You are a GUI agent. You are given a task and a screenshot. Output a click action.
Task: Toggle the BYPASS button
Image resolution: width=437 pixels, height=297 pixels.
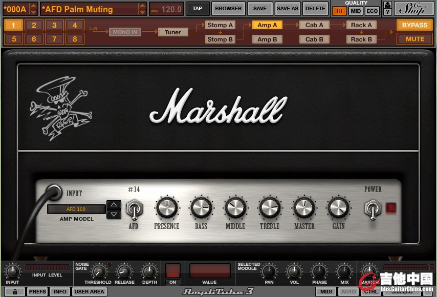click(414, 25)
